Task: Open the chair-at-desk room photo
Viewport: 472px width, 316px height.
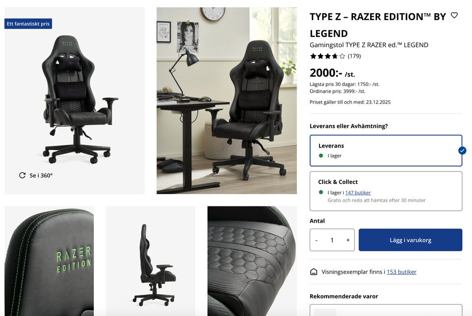Action: pyautogui.click(x=227, y=101)
